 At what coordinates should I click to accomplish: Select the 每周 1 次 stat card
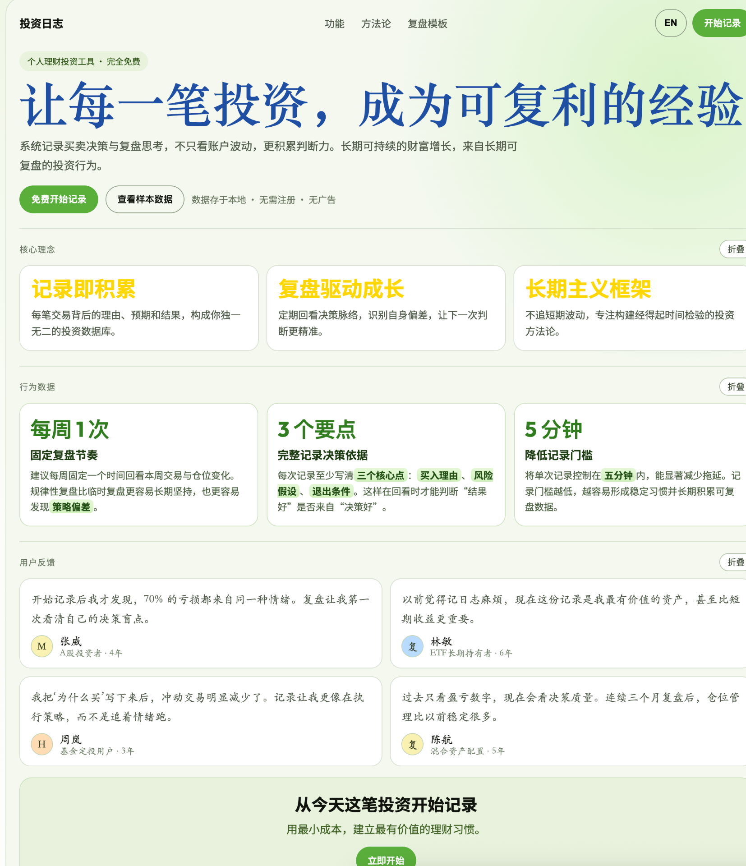(139, 465)
